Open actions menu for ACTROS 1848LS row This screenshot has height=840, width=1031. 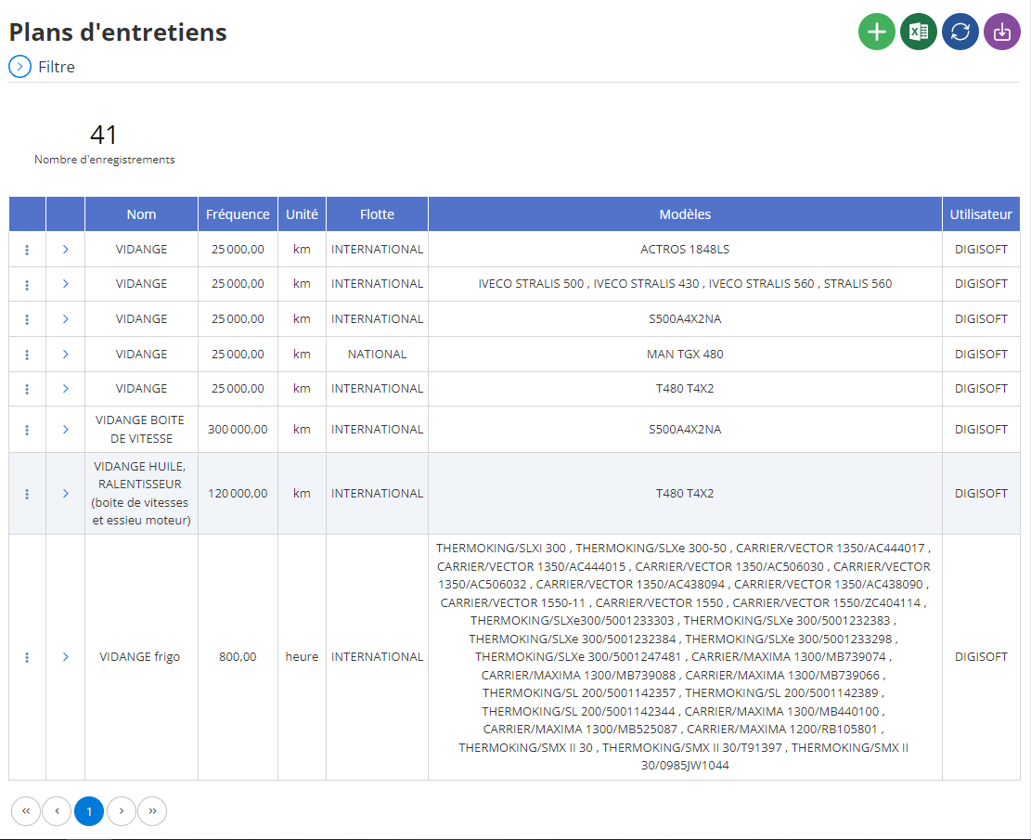[x=27, y=250]
